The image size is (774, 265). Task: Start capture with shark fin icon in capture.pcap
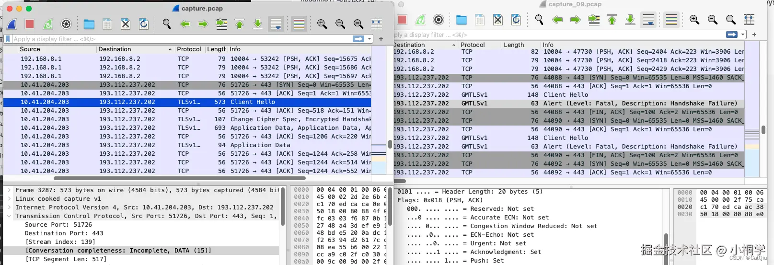coord(12,24)
